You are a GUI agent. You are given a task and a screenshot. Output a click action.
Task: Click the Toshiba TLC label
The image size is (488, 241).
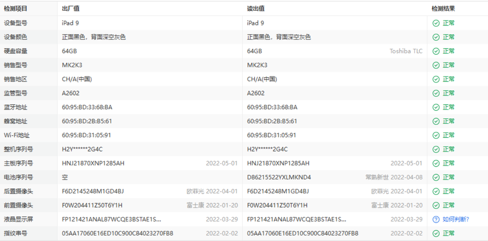(x=406, y=51)
